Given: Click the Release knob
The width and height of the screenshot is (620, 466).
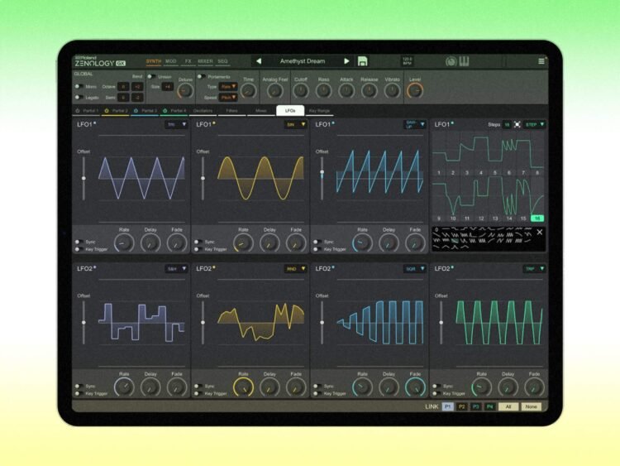Looking at the screenshot, I should (x=370, y=91).
